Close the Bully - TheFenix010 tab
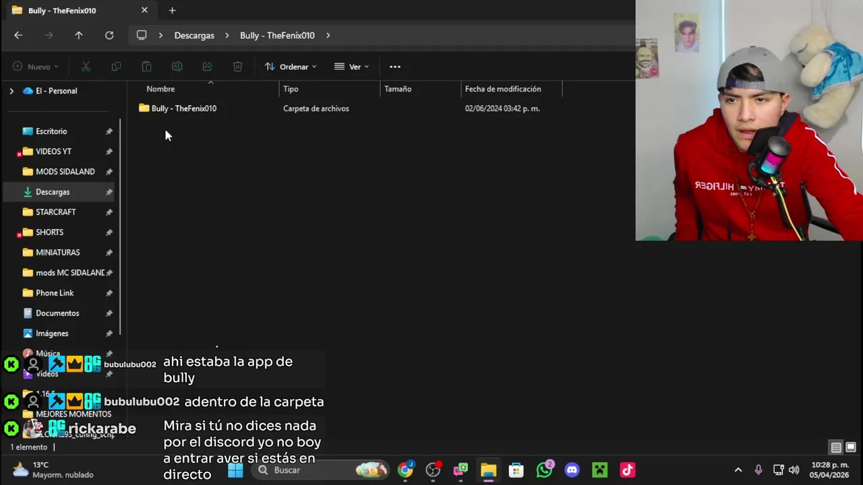The width and height of the screenshot is (863, 485). 144,10
